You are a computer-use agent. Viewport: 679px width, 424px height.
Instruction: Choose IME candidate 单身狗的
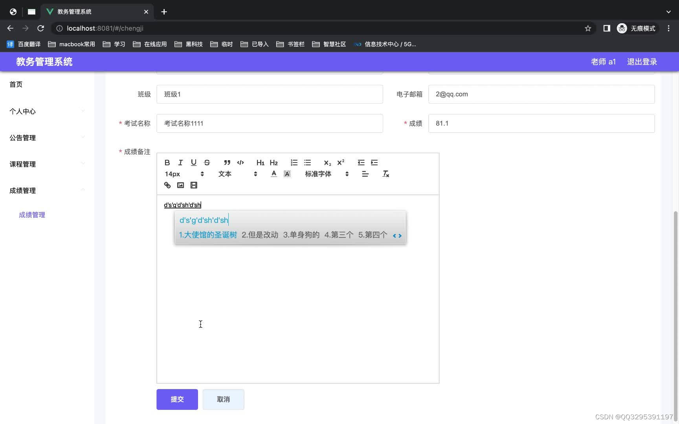tap(301, 235)
